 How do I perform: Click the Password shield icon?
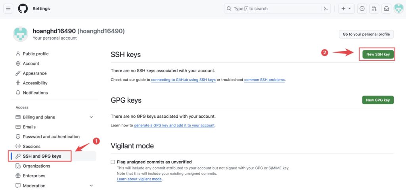click(x=18, y=137)
